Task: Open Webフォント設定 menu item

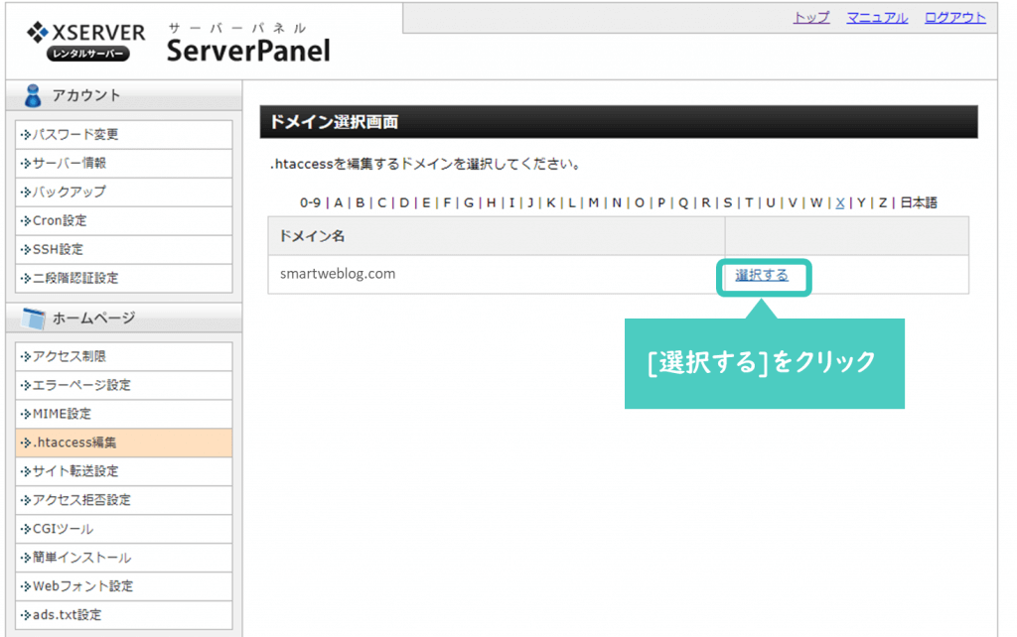Action: click(x=124, y=585)
